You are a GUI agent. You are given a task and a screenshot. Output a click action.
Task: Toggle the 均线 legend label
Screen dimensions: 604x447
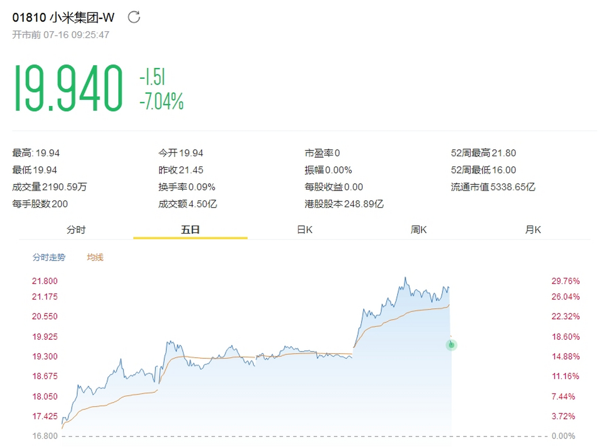pyautogui.click(x=95, y=257)
